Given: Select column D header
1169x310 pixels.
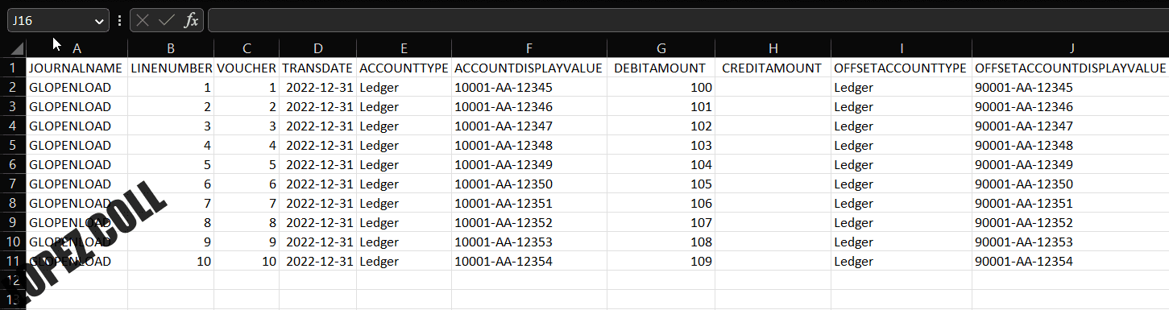Looking at the screenshot, I should pyautogui.click(x=317, y=48).
